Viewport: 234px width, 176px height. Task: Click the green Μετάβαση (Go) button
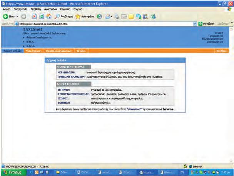click(206, 24)
